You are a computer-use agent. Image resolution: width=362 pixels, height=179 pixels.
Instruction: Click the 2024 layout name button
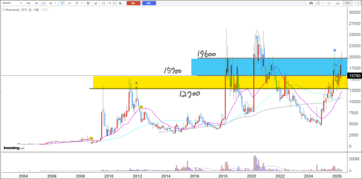[348, 3]
